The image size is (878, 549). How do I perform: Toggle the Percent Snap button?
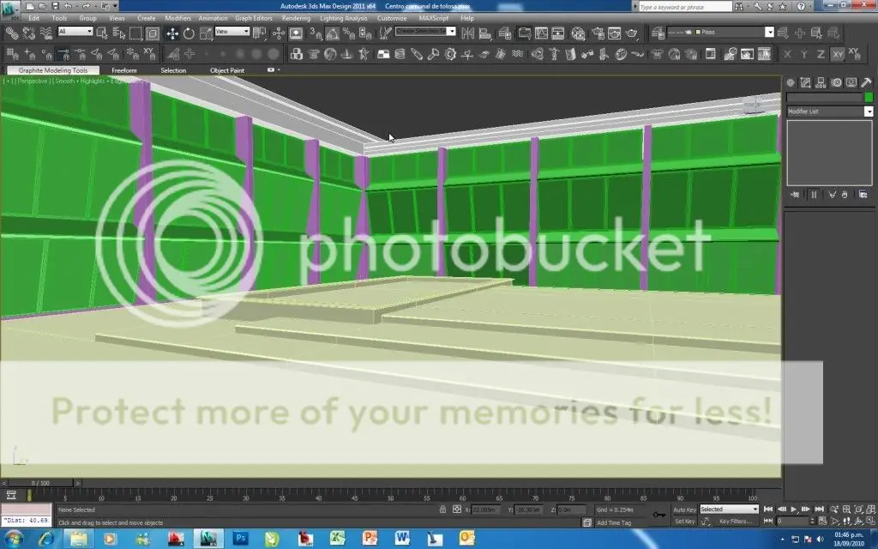[349, 33]
